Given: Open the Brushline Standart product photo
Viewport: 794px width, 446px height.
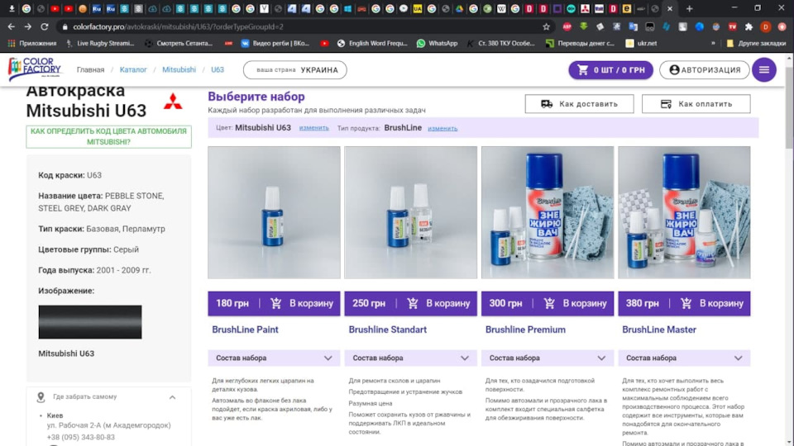Looking at the screenshot, I should click(411, 212).
